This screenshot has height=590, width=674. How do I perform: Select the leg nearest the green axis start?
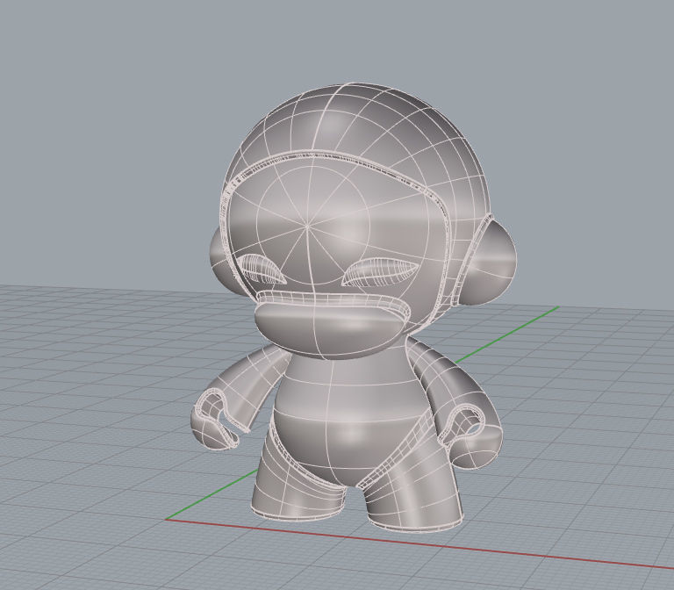296,485
